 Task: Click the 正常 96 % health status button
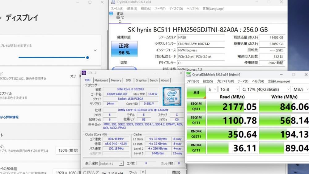click(124, 49)
